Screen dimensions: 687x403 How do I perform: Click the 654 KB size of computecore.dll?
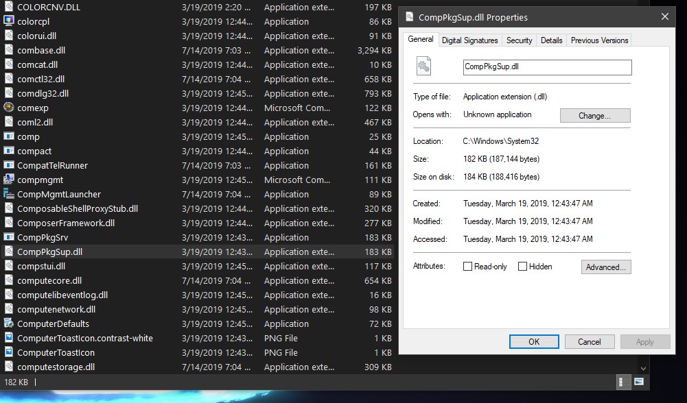point(378,280)
